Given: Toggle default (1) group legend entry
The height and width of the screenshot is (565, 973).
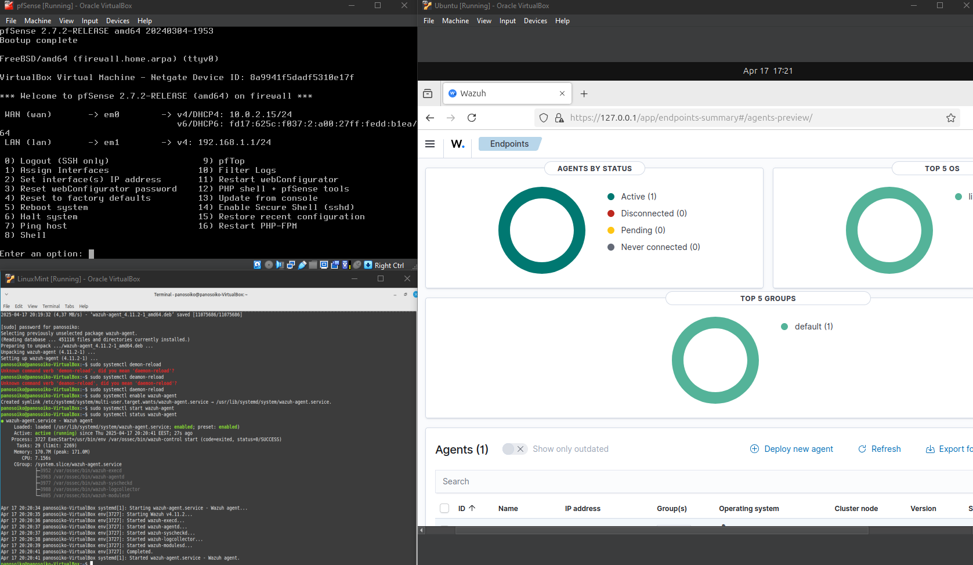Looking at the screenshot, I should (x=807, y=327).
